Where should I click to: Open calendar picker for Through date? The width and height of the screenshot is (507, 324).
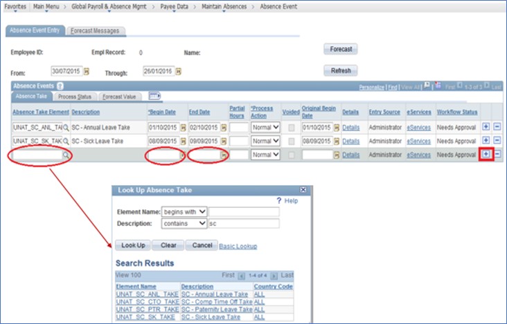click(178, 70)
